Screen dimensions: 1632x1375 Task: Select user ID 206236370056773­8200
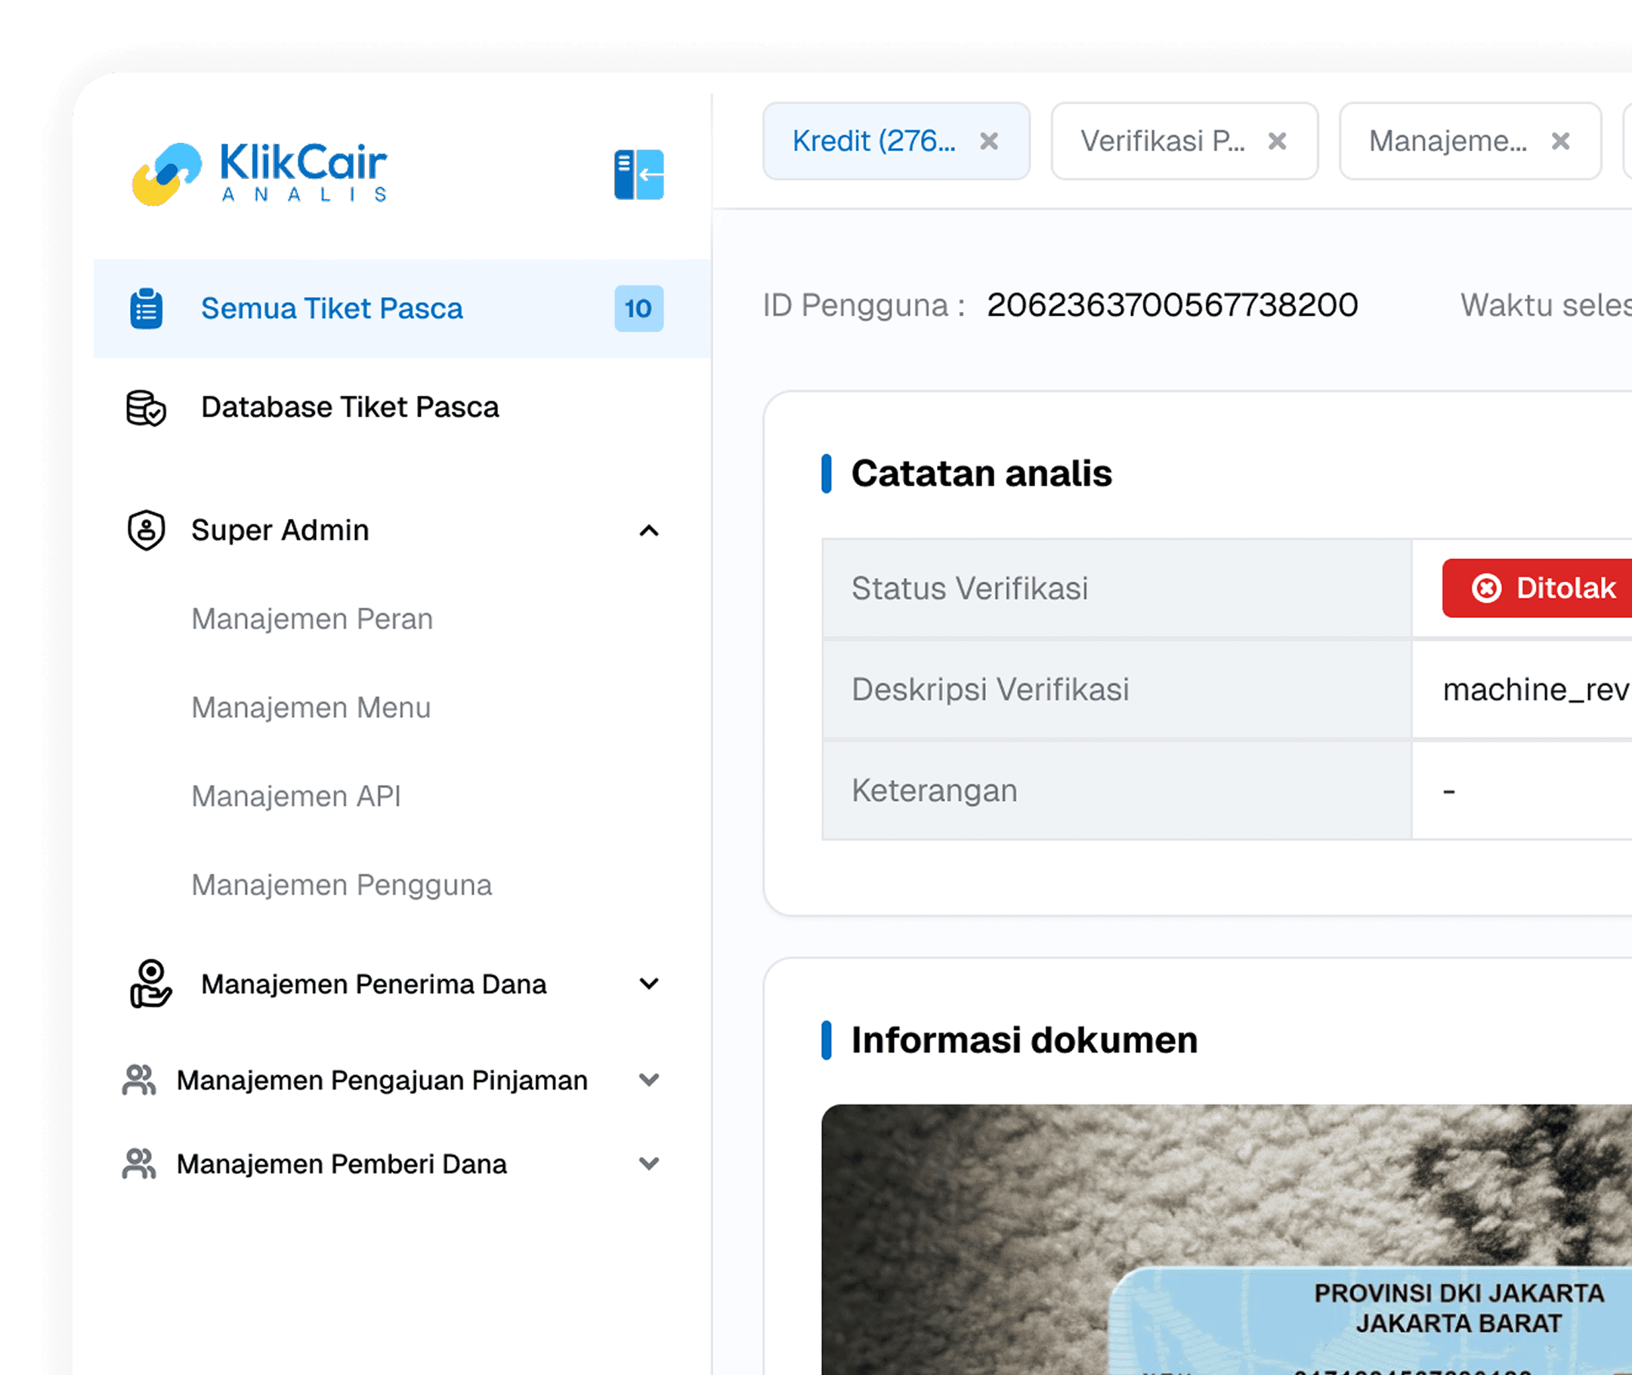(1172, 305)
